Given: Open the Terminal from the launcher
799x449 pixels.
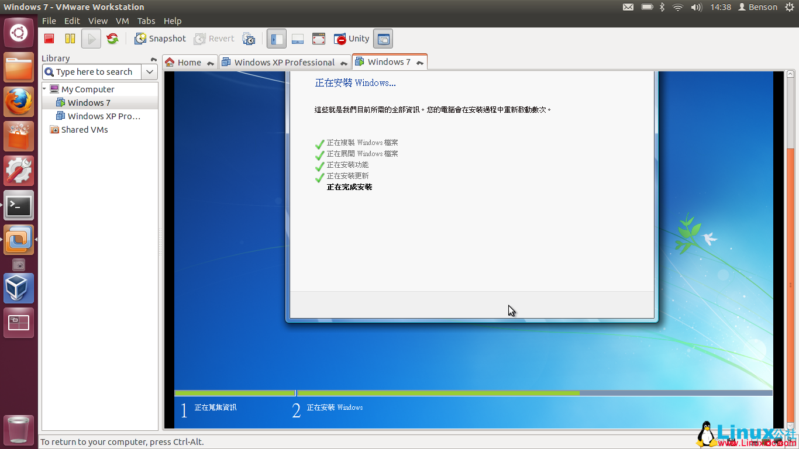Looking at the screenshot, I should tap(19, 205).
